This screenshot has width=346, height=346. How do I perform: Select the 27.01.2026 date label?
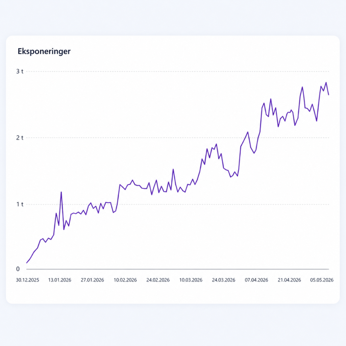point(92,280)
